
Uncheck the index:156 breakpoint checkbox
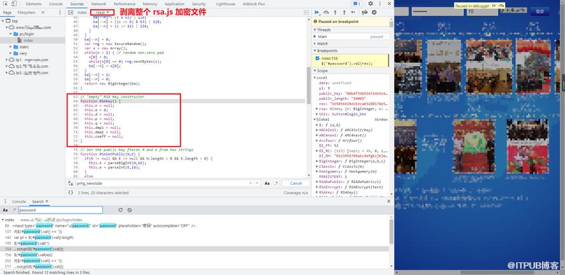(317, 58)
